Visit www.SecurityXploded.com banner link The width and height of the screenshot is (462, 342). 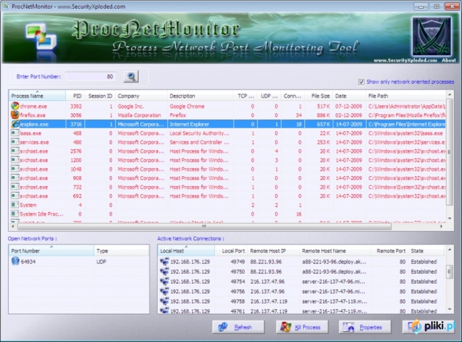click(405, 60)
